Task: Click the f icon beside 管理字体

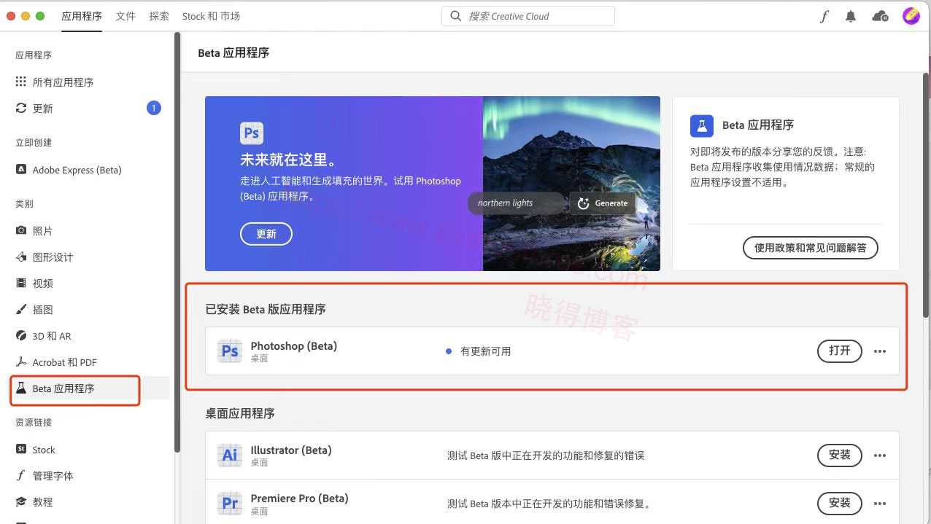Action: 21,475
